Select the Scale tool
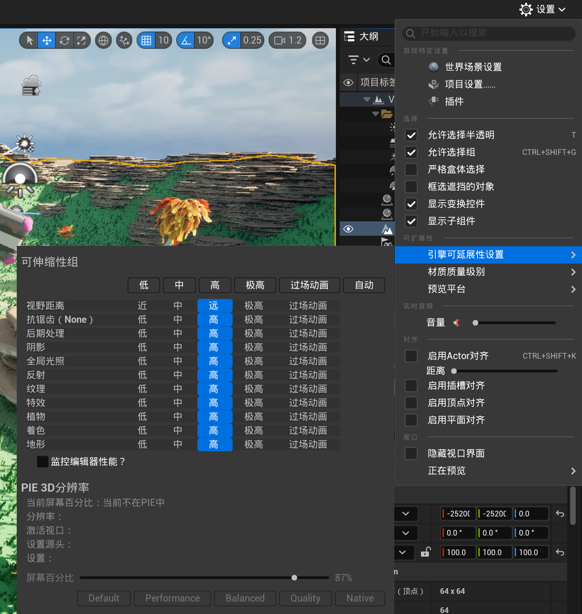This screenshot has height=614, width=582. pos(82,40)
